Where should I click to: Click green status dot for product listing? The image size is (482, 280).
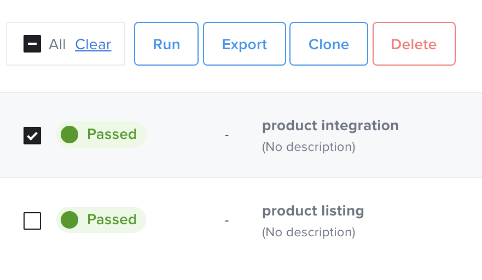(69, 220)
